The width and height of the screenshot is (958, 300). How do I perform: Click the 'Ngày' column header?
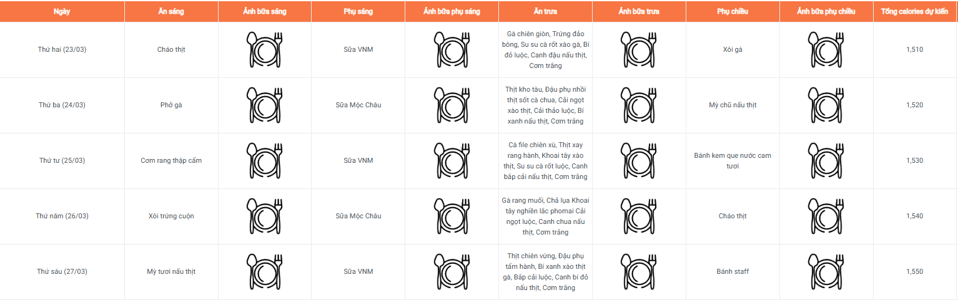pos(62,11)
